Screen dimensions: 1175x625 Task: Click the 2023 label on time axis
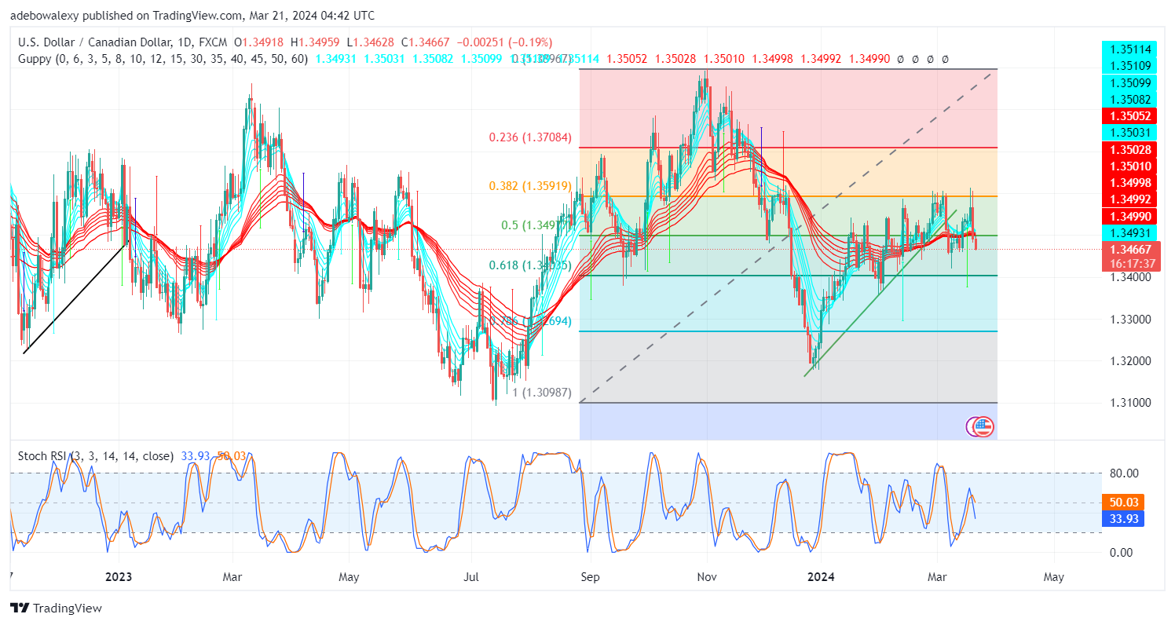pos(119,577)
